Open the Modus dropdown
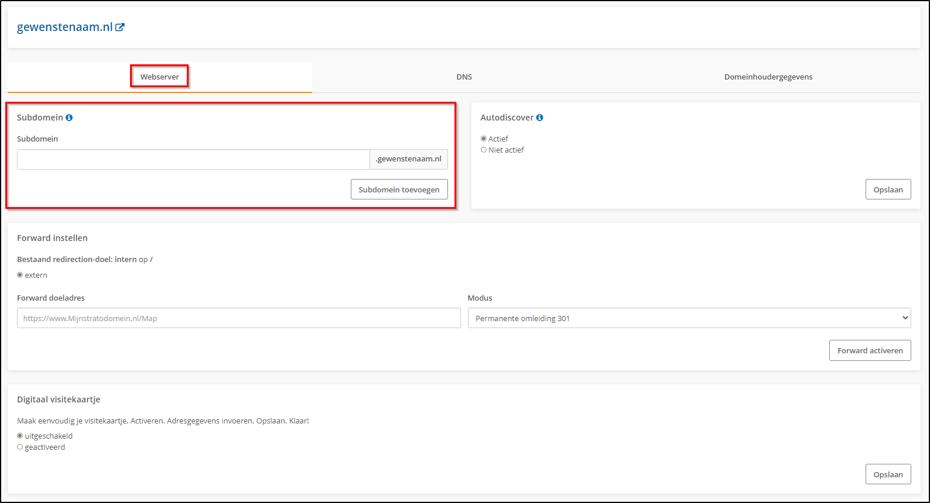 pyautogui.click(x=689, y=318)
